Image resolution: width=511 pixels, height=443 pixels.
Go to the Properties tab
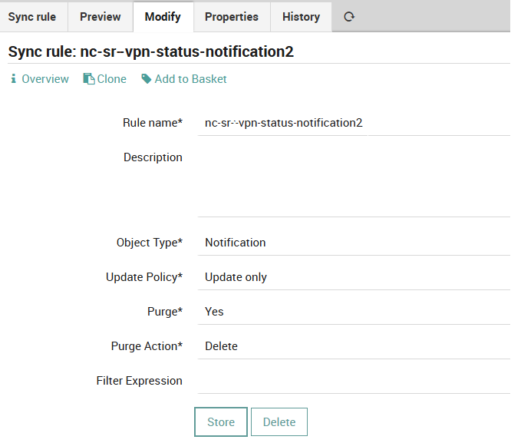click(x=232, y=16)
